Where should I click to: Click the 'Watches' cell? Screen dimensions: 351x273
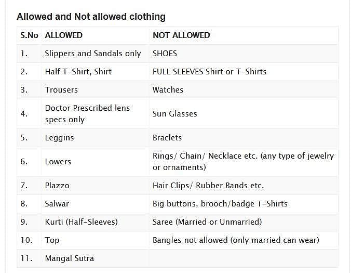(168, 90)
